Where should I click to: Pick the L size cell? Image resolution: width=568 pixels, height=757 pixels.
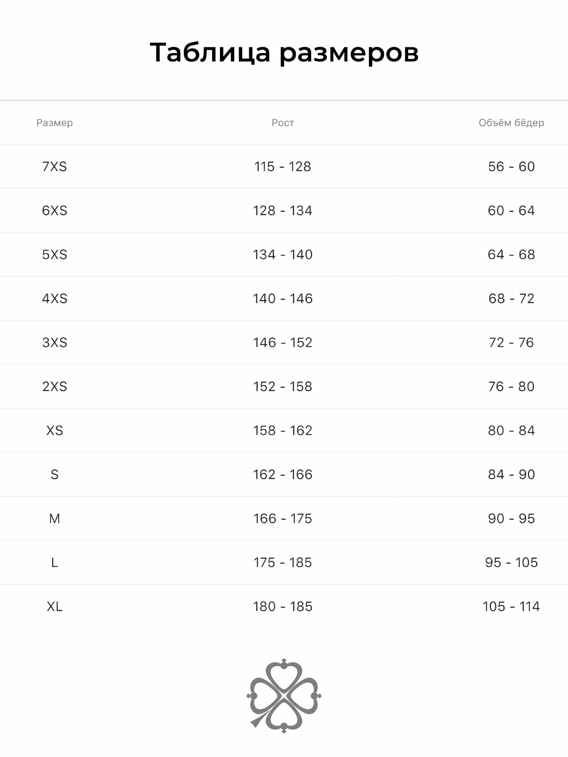(x=55, y=562)
